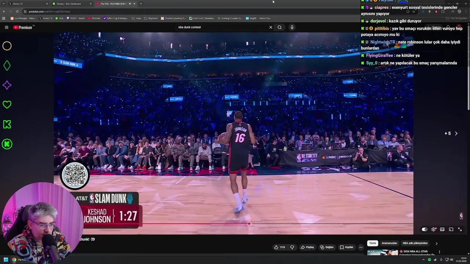470x264 pixels.
Task: Open 2026 NBA ALL-STAR suggested thumbnail
Action: (x=382, y=252)
